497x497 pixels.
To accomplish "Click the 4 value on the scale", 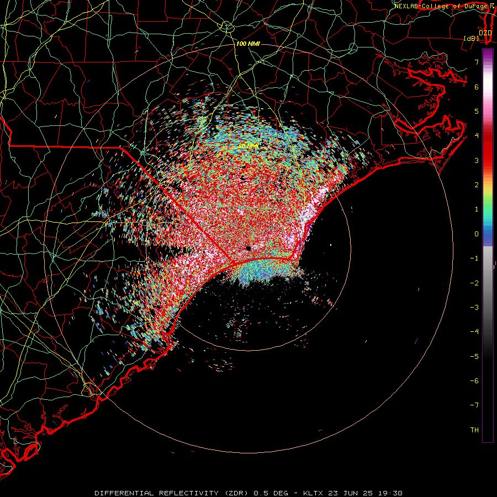I will [477, 136].
